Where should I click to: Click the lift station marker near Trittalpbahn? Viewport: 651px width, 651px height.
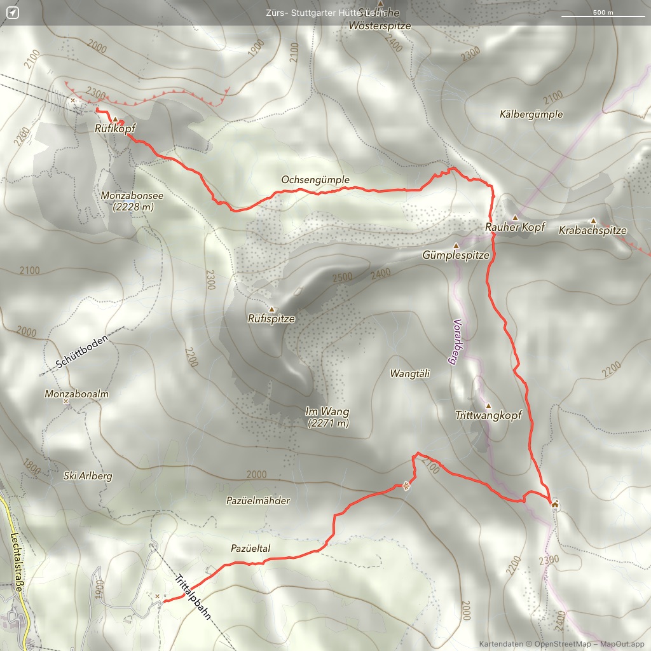click(158, 596)
